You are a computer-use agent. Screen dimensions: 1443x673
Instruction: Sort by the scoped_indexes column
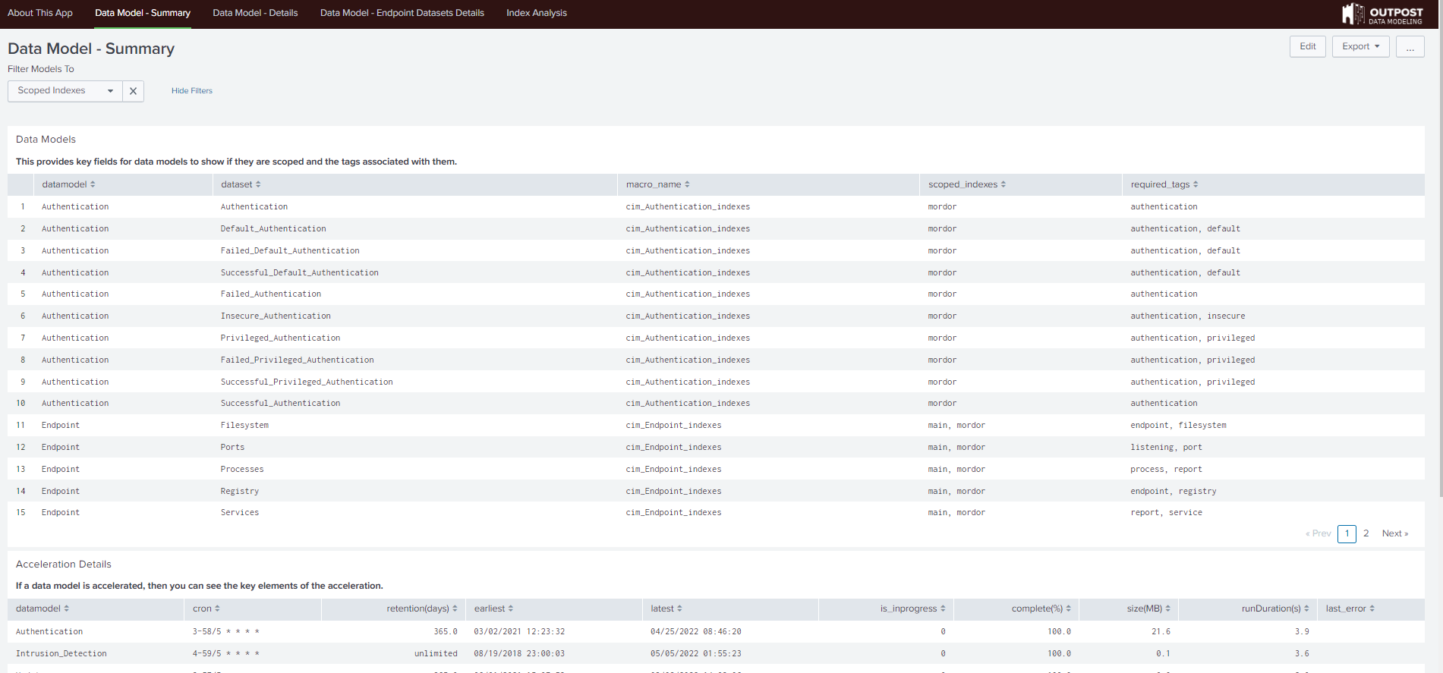click(967, 184)
